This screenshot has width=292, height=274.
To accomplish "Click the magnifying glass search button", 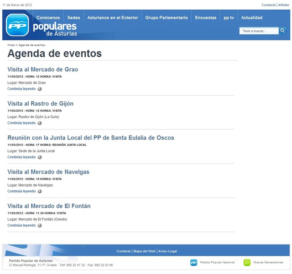I will [x=282, y=31].
